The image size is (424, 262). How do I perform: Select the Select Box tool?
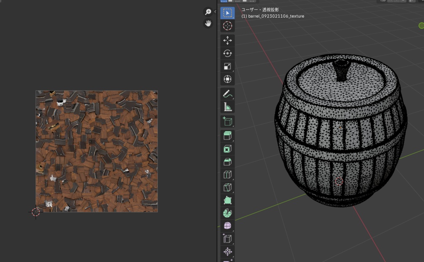227,13
